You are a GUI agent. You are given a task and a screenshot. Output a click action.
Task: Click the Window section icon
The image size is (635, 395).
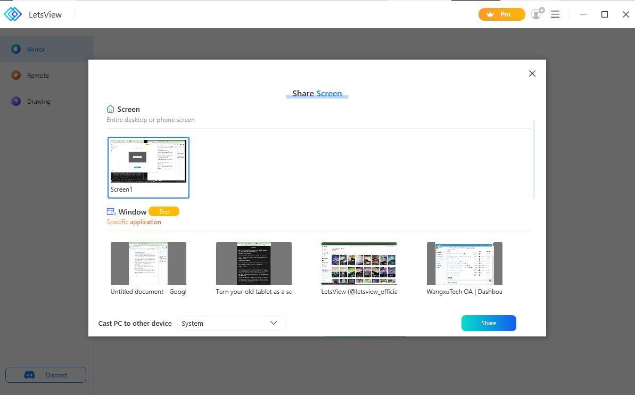(111, 212)
